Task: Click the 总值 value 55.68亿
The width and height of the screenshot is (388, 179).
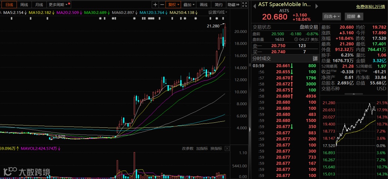Action: pyautogui.click(x=378, y=83)
